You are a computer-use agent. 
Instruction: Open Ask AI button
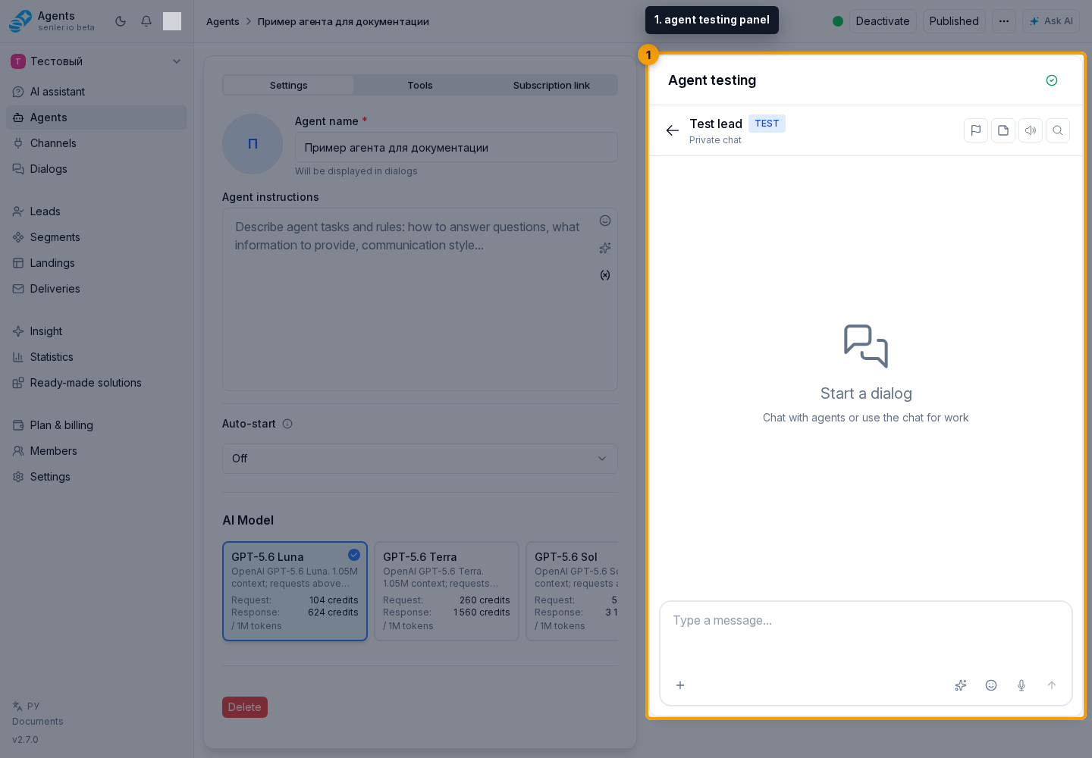pos(1051,21)
